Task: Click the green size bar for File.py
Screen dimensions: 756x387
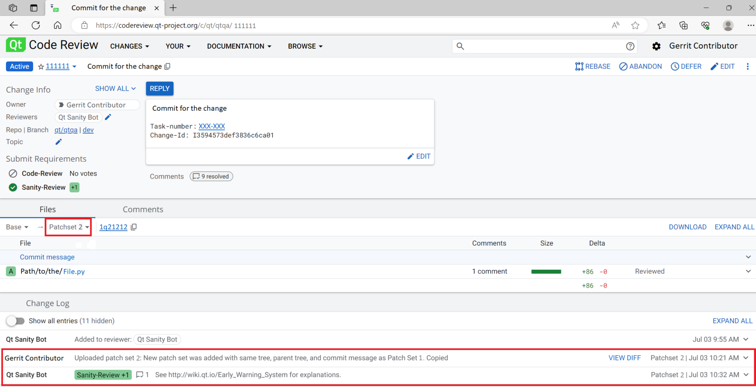Action: pyautogui.click(x=546, y=272)
